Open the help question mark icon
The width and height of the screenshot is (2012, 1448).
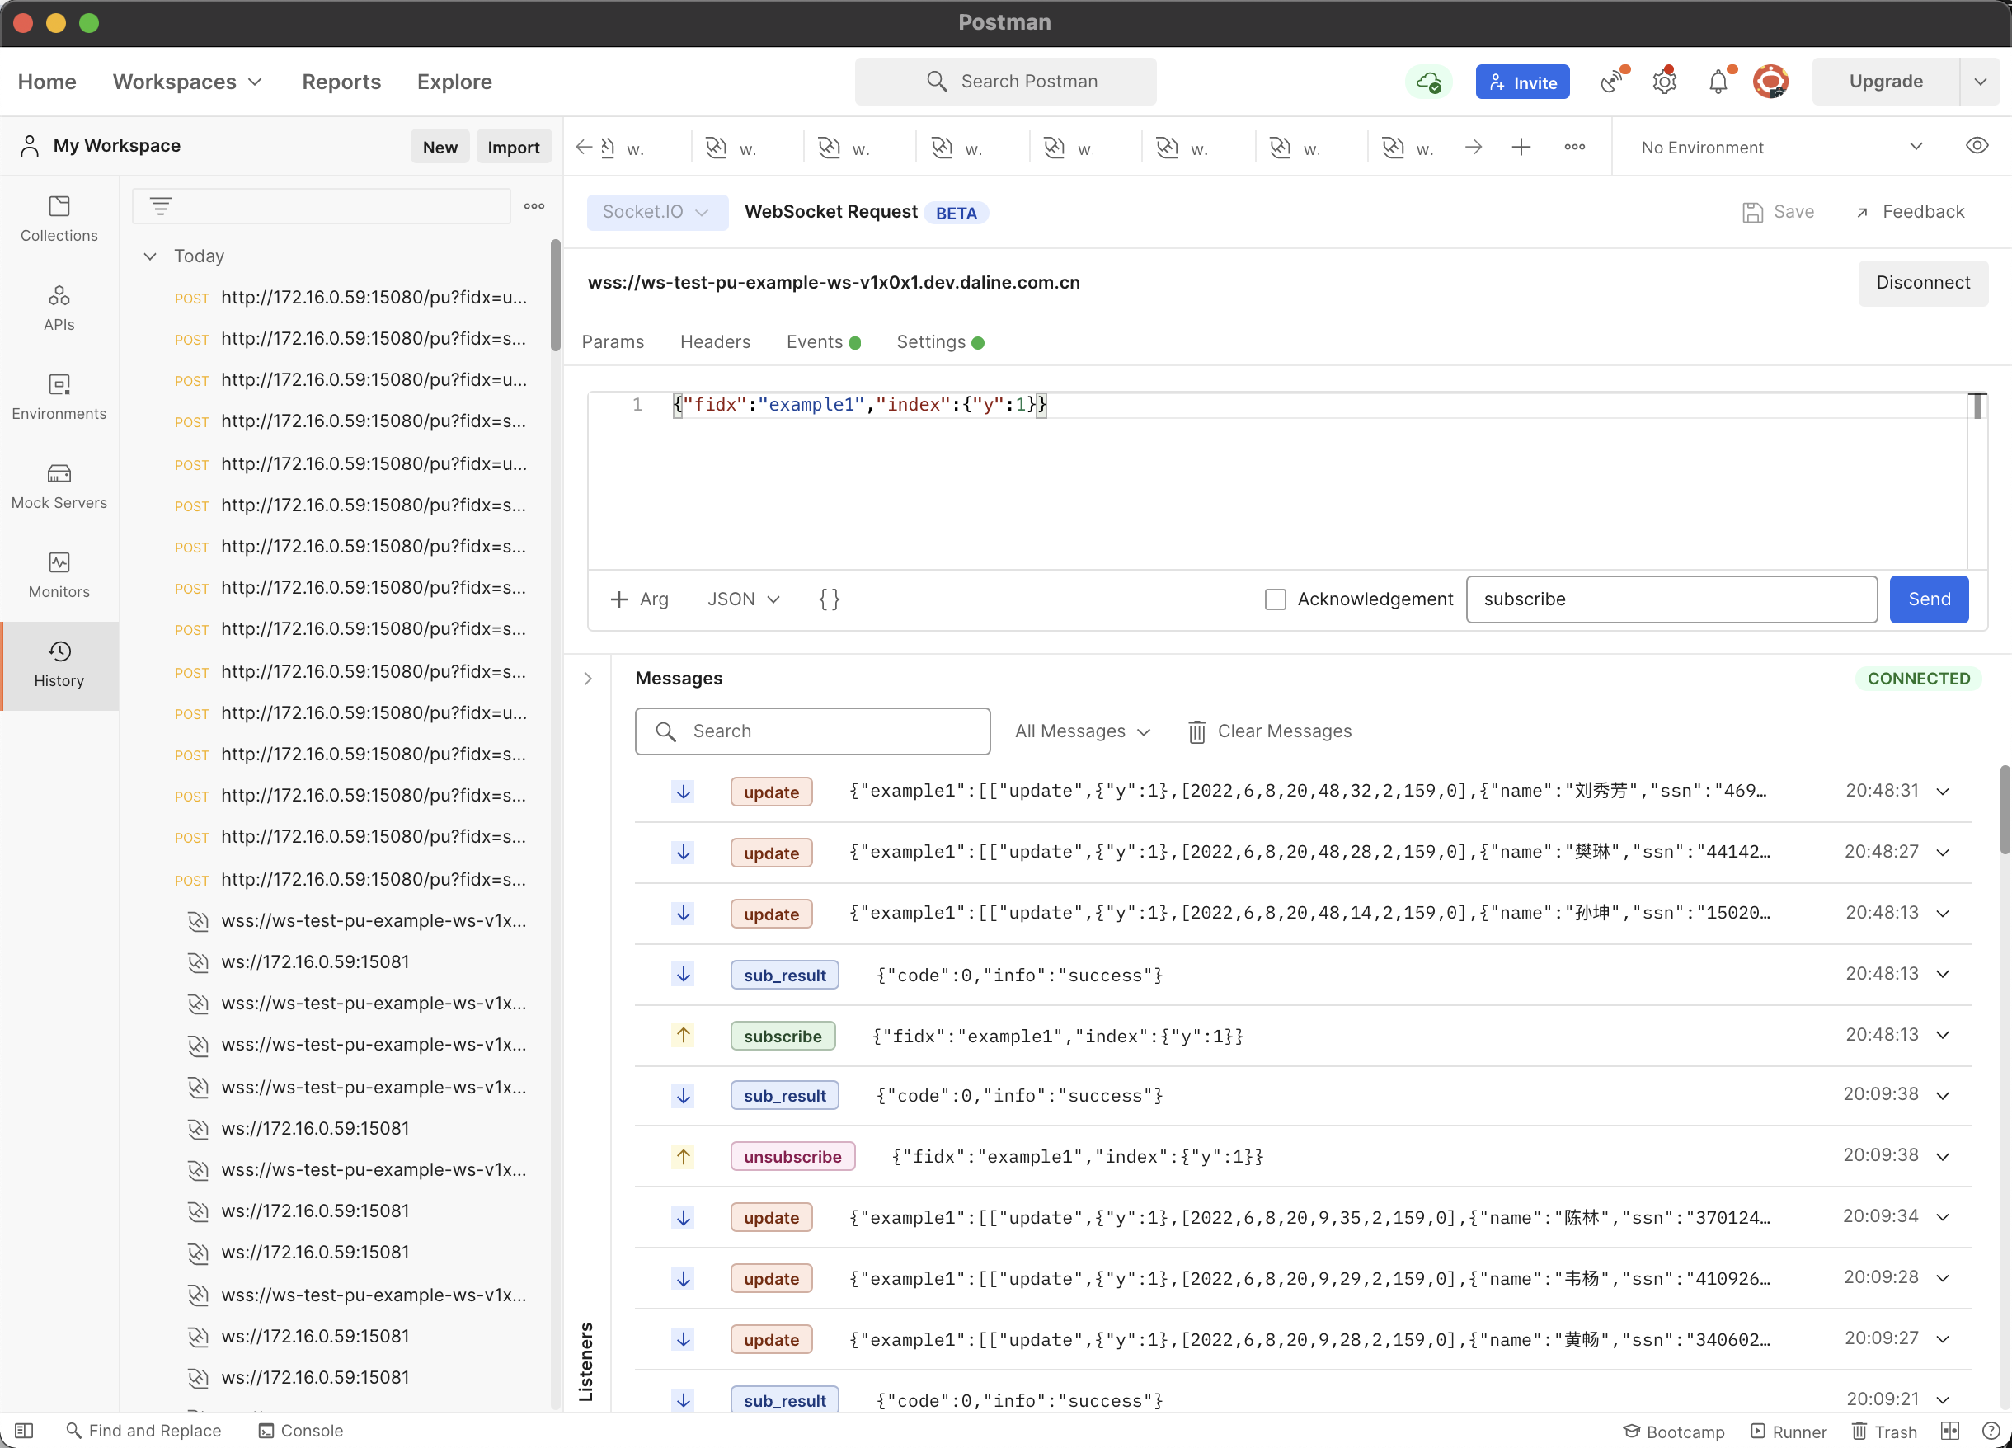tap(1990, 1430)
